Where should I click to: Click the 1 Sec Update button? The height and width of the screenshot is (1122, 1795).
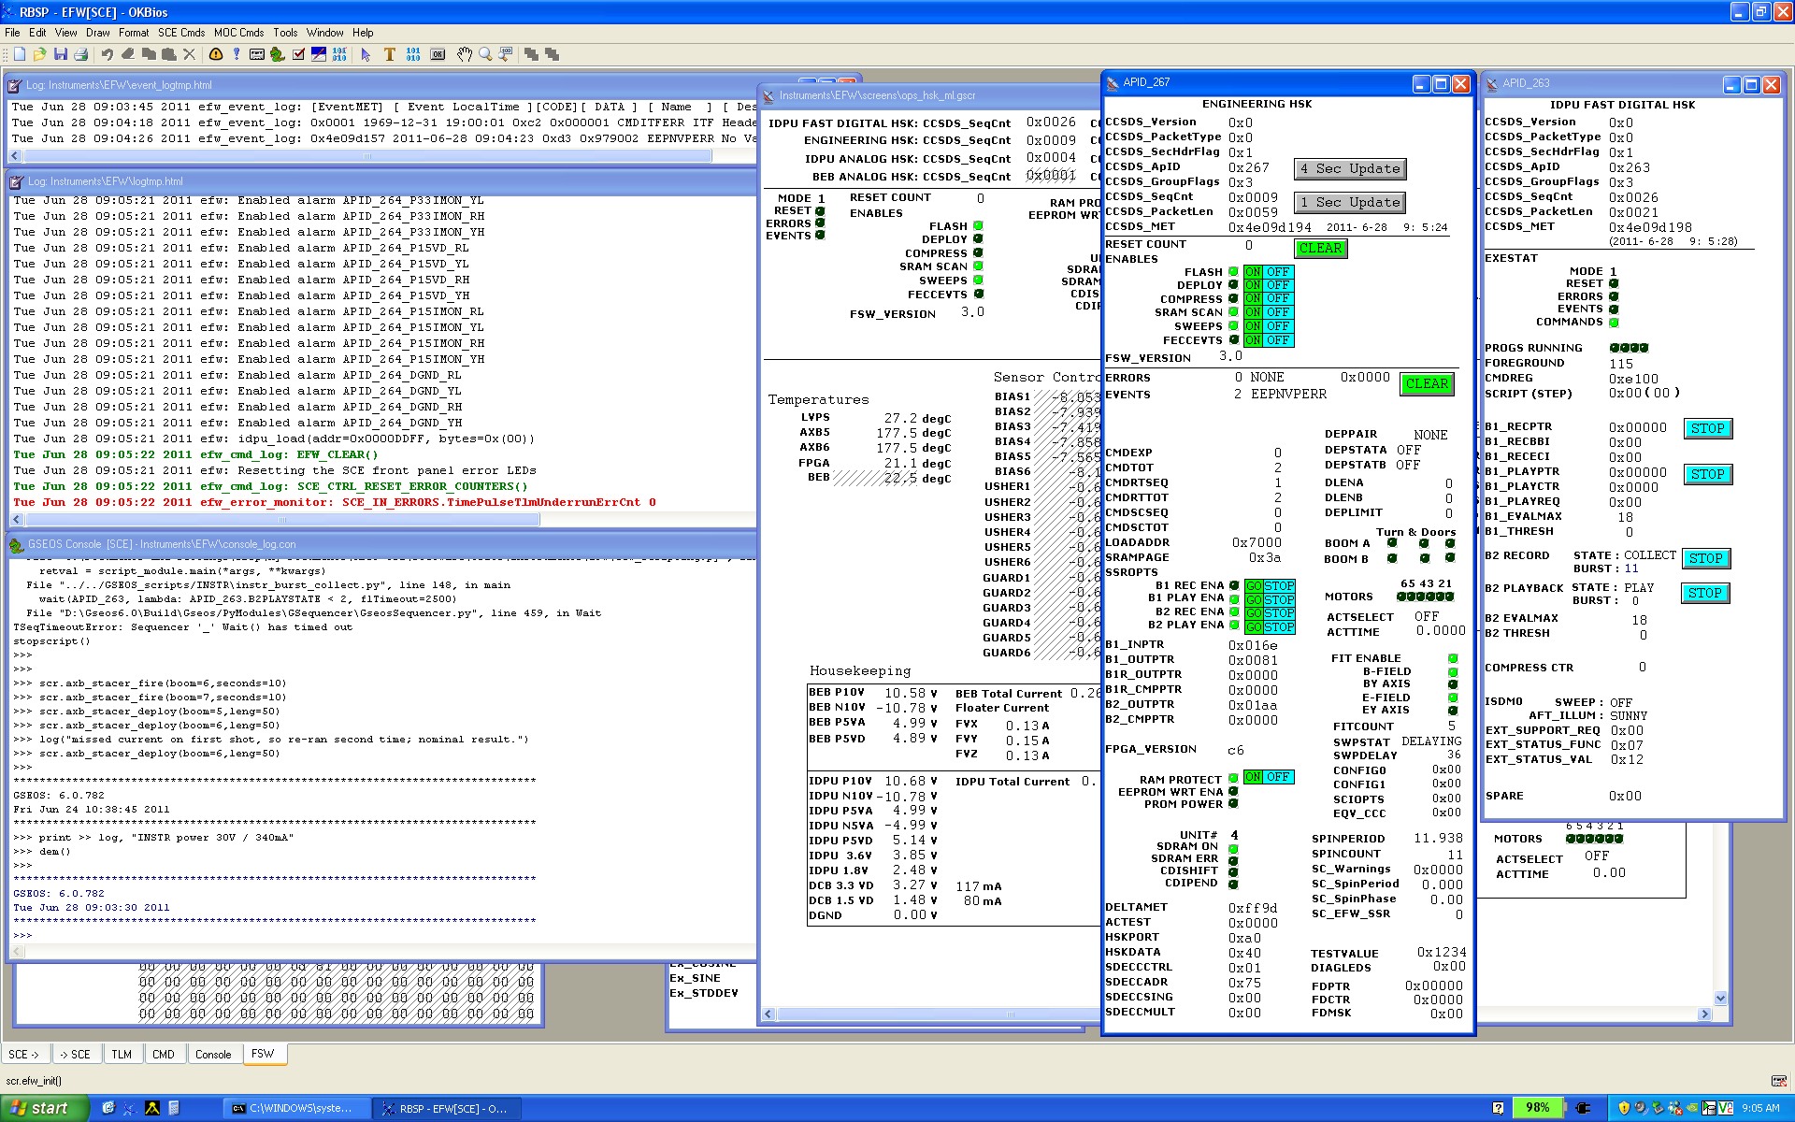click(x=1350, y=203)
